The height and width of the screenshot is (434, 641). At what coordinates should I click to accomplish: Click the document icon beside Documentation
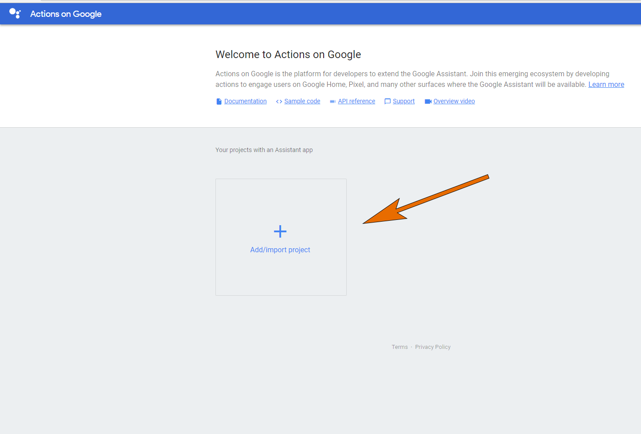[219, 101]
